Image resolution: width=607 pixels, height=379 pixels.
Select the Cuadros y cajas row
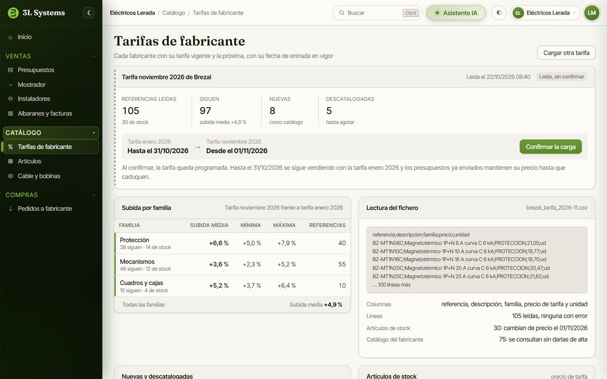click(x=232, y=286)
